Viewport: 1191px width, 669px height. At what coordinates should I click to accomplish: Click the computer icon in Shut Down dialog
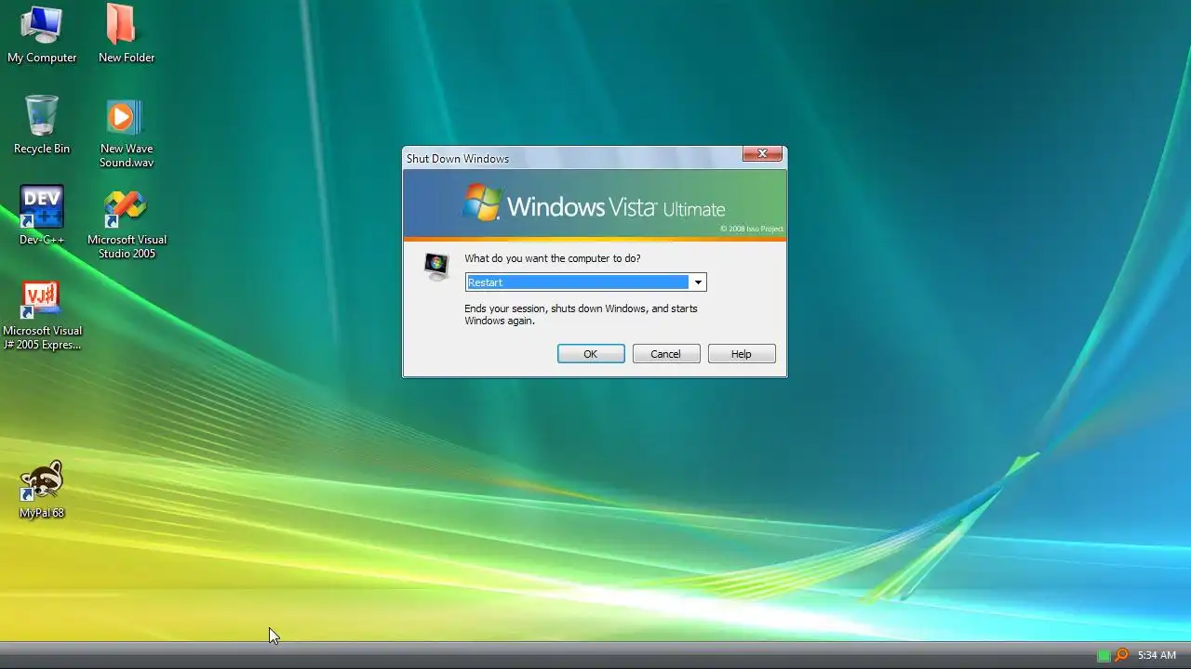[436, 267]
